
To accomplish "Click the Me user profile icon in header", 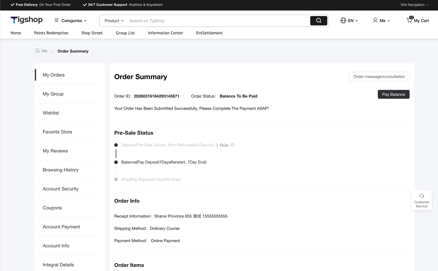I will tap(375, 20).
